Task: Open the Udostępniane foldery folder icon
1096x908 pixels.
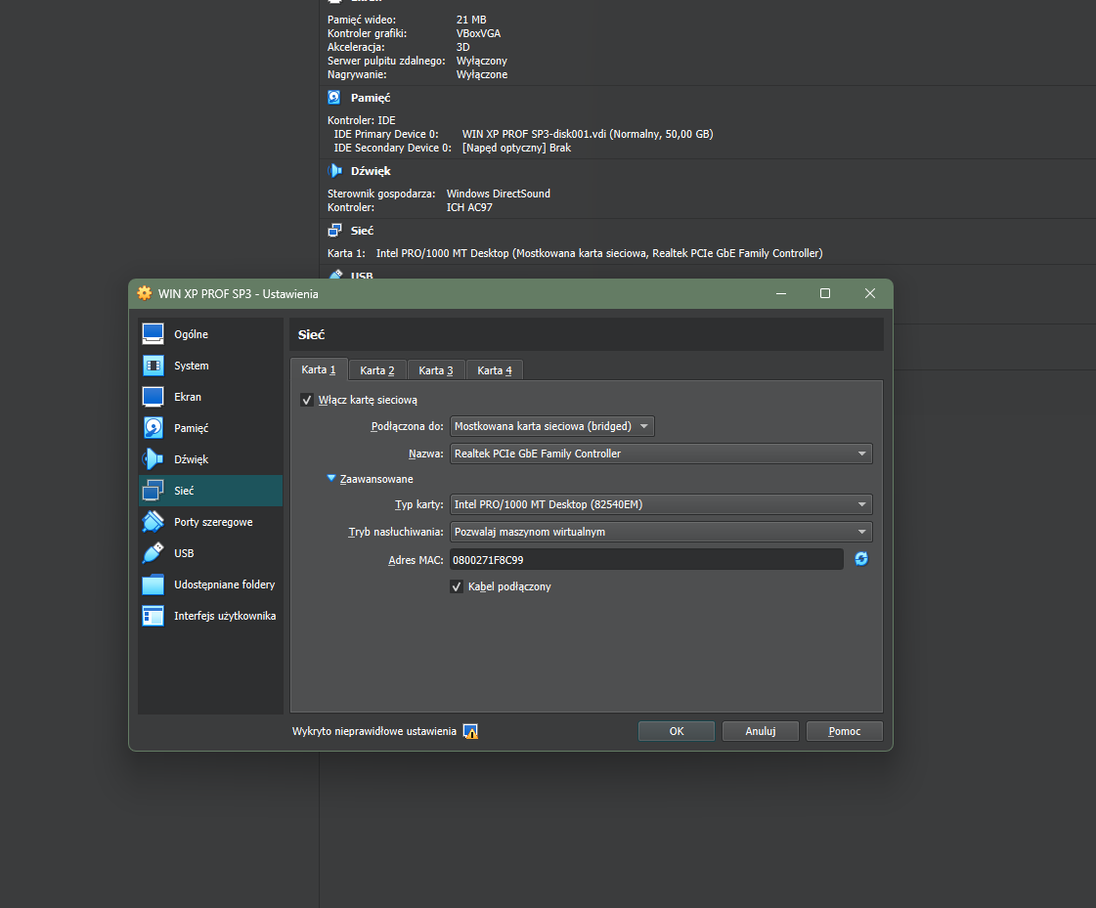Action: click(153, 584)
